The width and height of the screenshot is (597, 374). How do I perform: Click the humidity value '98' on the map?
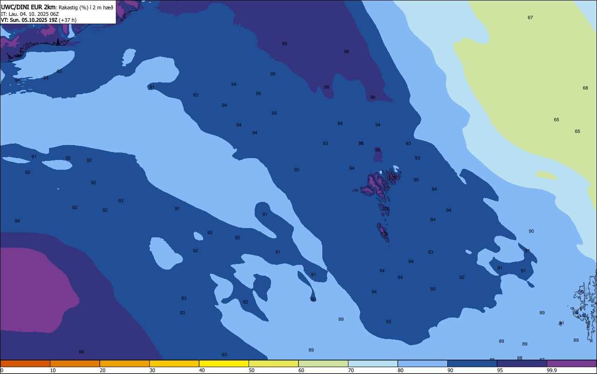pos(347,52)
